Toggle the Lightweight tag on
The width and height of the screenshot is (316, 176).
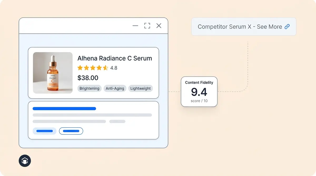[x=140, y=88]
